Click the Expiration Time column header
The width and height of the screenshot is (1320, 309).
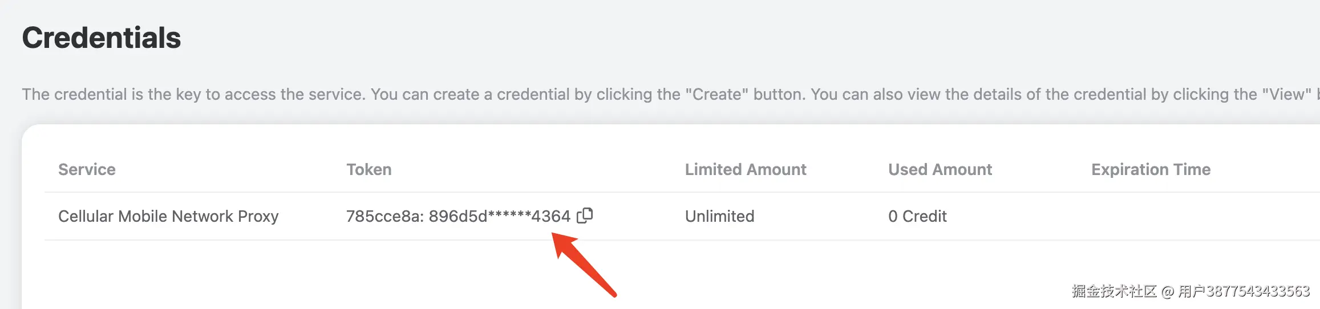click(x=1151, y=169)
